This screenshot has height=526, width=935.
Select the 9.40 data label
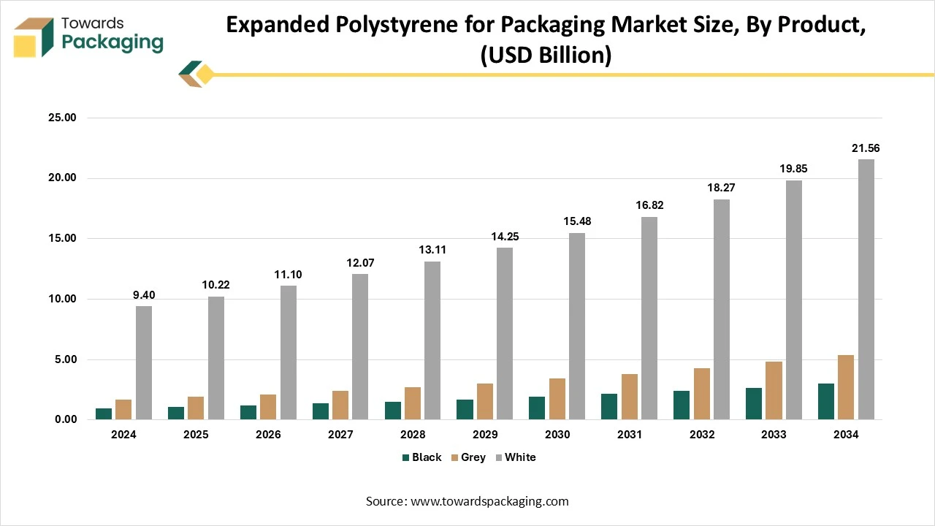pos(144,295)
